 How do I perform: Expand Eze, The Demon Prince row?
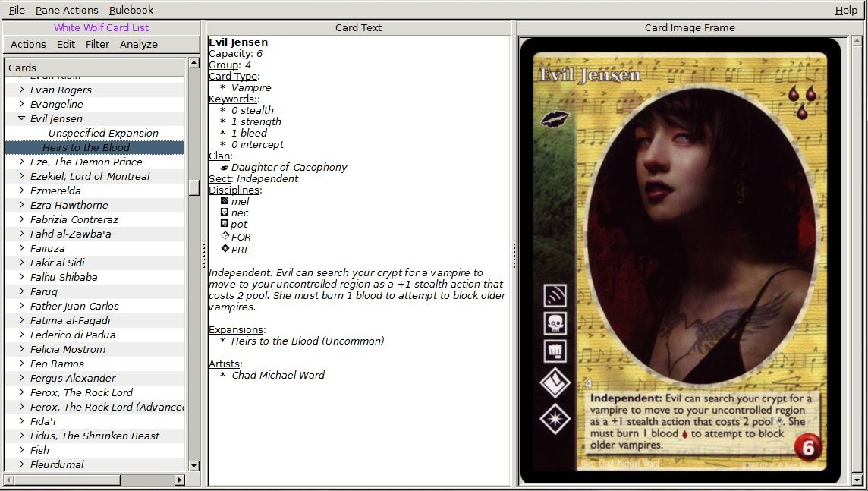click(21, 161)
